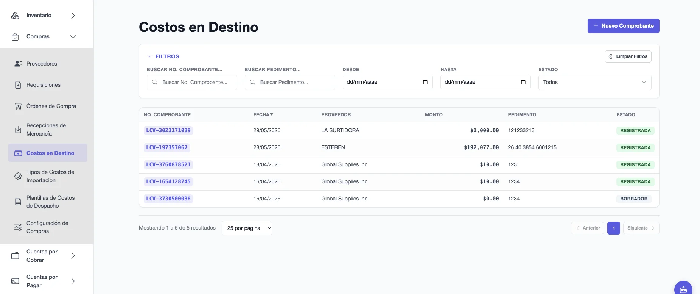Open the Estado Todos dropdown
Screen dimensions: 700x294
click(x=595, y=82)
